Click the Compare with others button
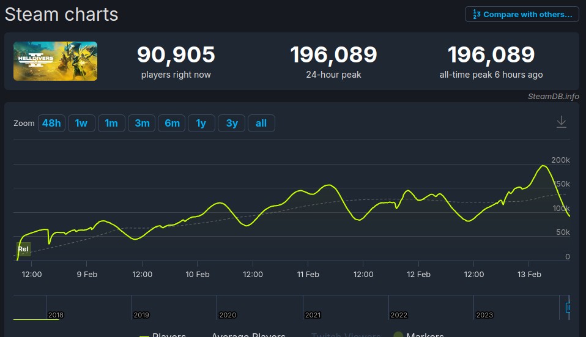Screen dimensions: 586x337 click(x=522, y=14)
